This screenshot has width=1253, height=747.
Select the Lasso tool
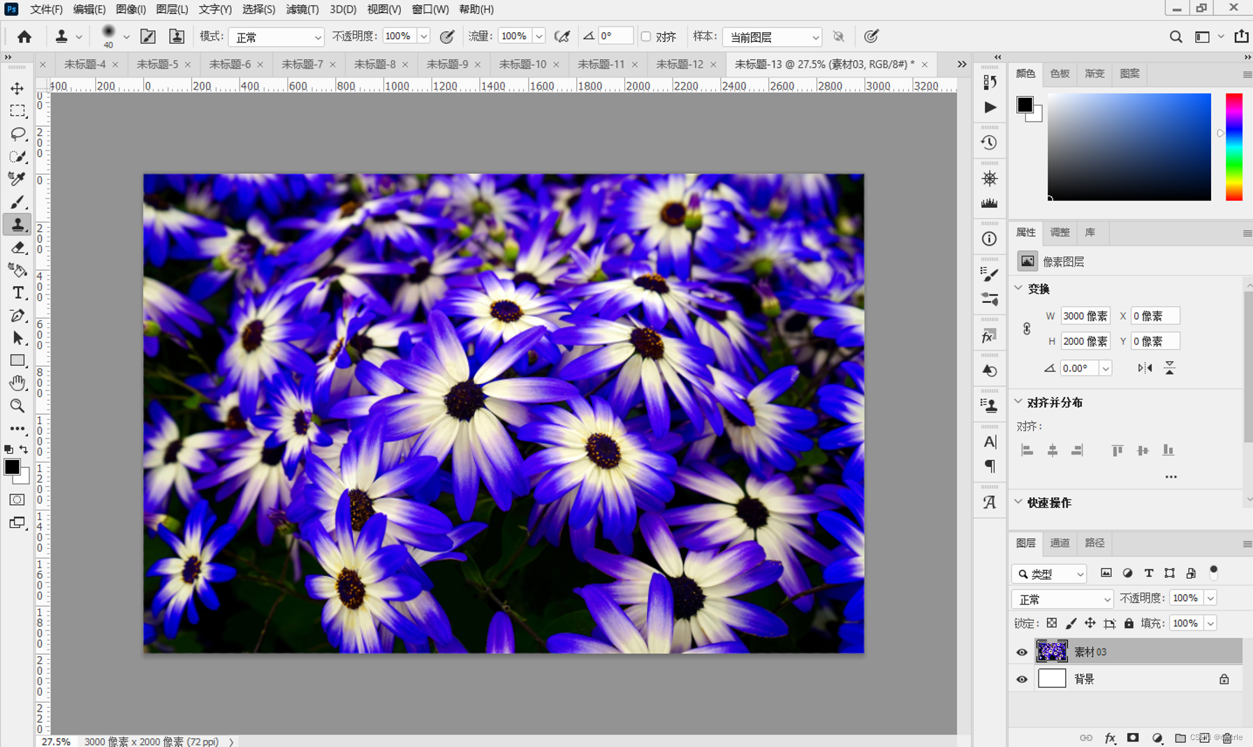pyautogui.click(x=17, y=133)
